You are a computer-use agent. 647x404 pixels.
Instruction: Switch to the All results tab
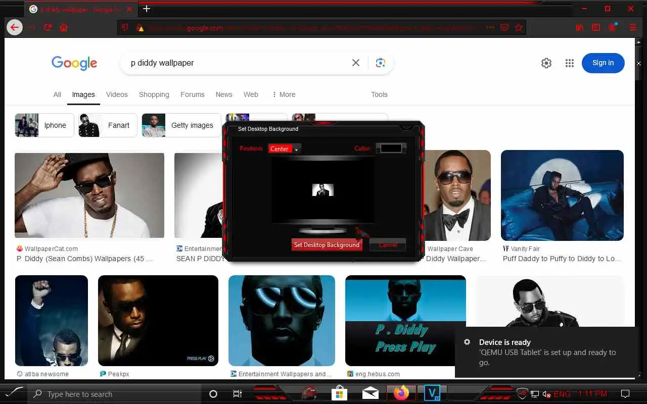[x=57, y=94]
